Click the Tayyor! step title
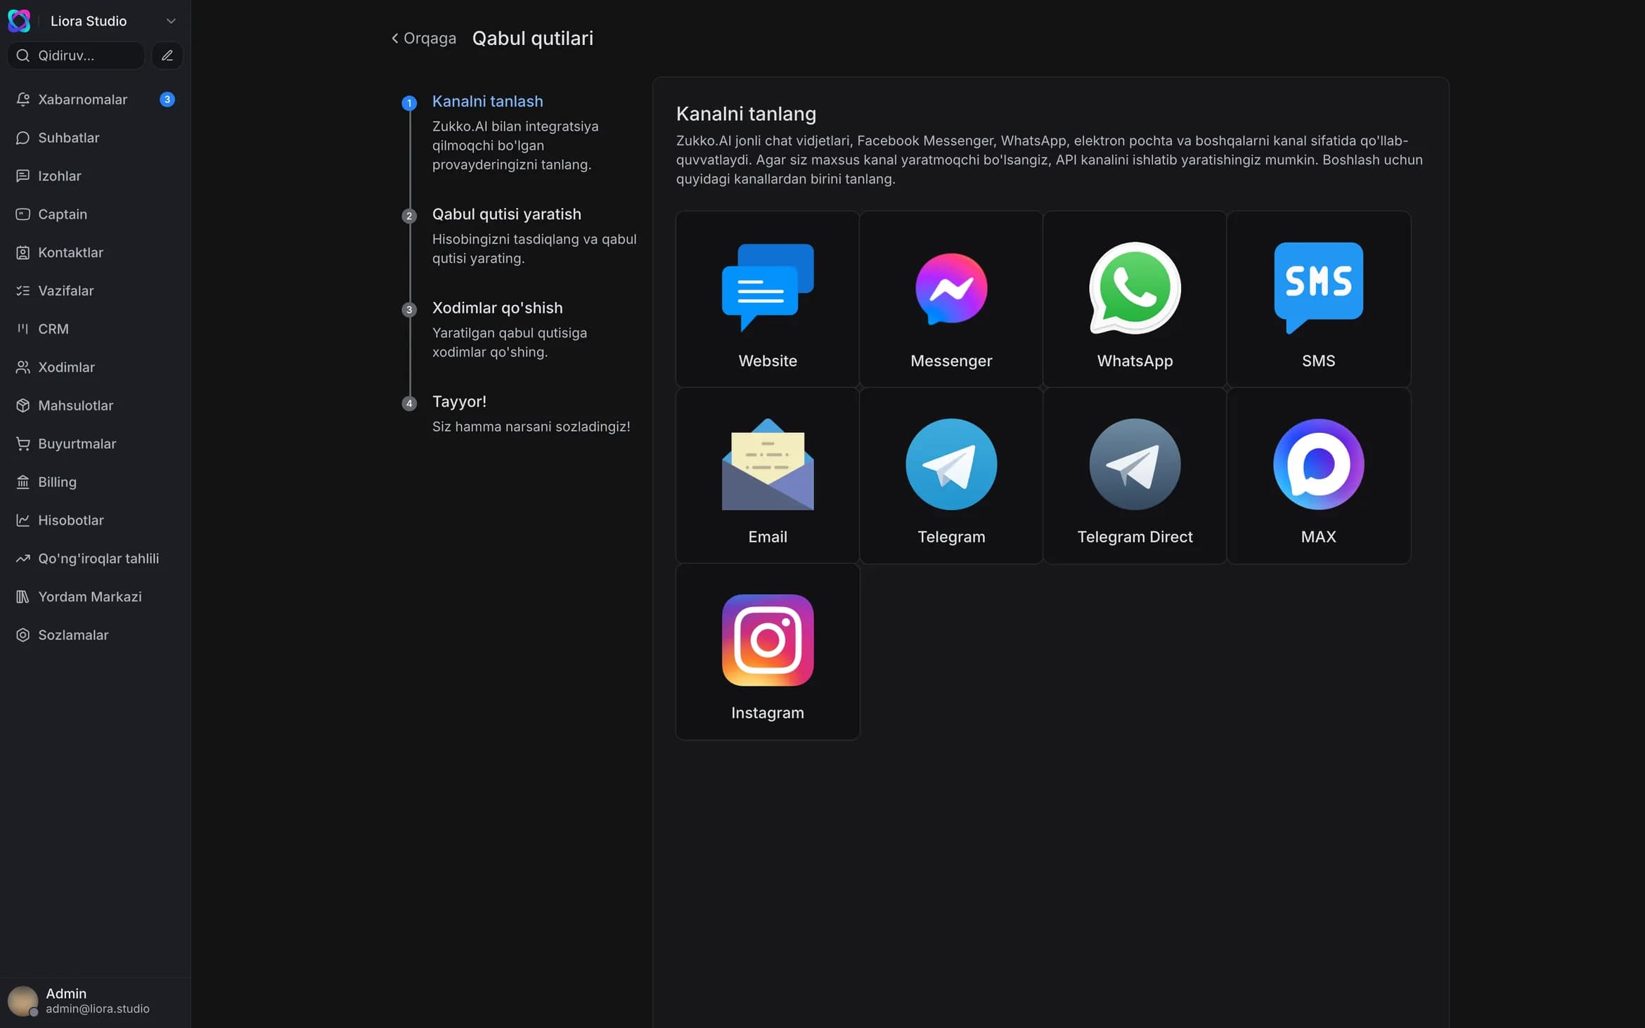Image resolution: width=1645 pixels, height=1028 pixels. tap(459, 401)
